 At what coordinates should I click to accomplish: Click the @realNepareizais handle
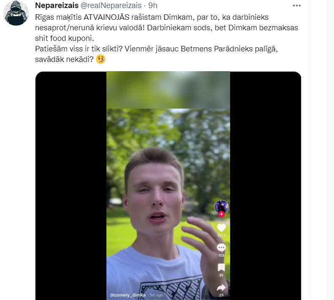111,5
